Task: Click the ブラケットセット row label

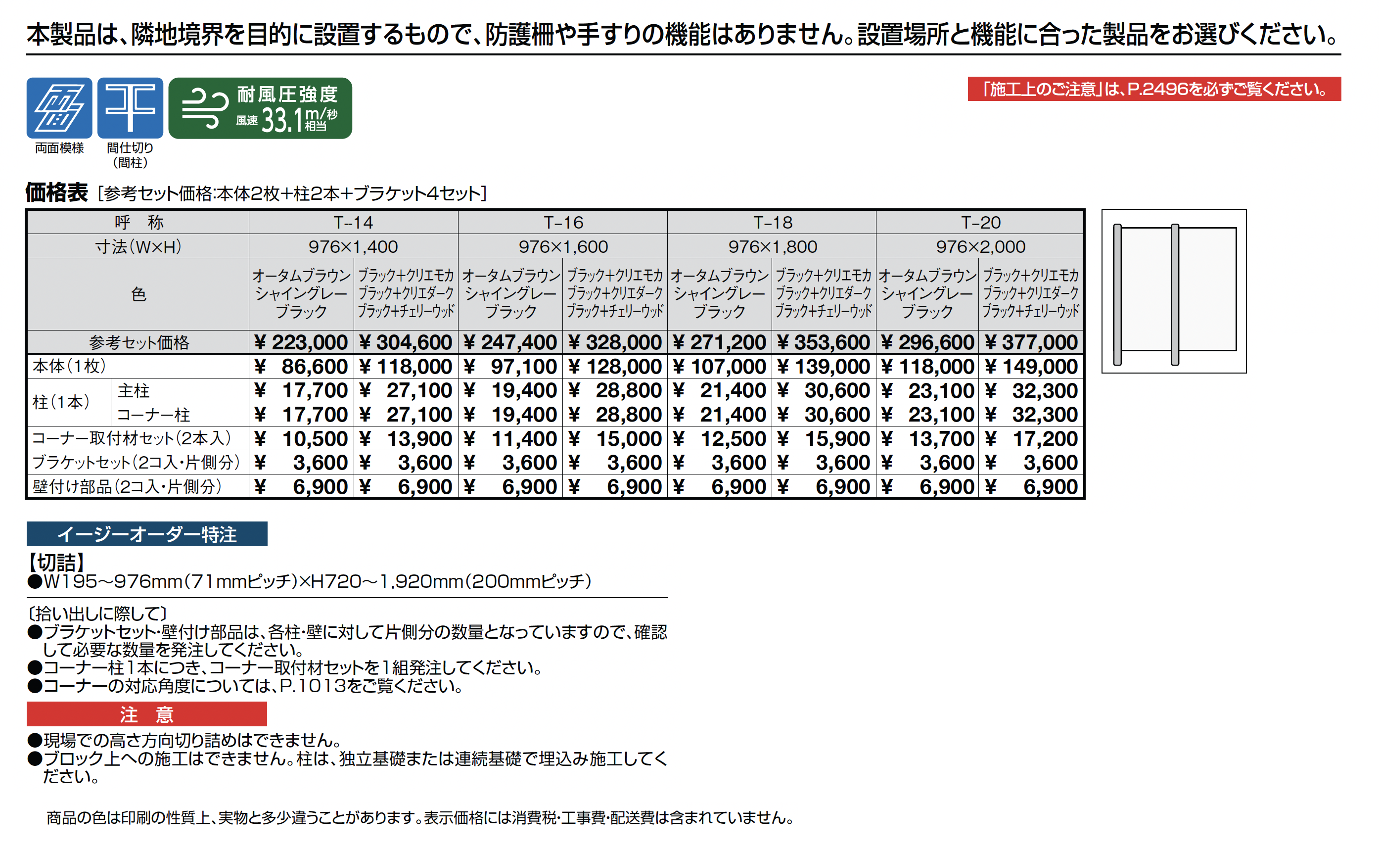Action: pos(136,463)
